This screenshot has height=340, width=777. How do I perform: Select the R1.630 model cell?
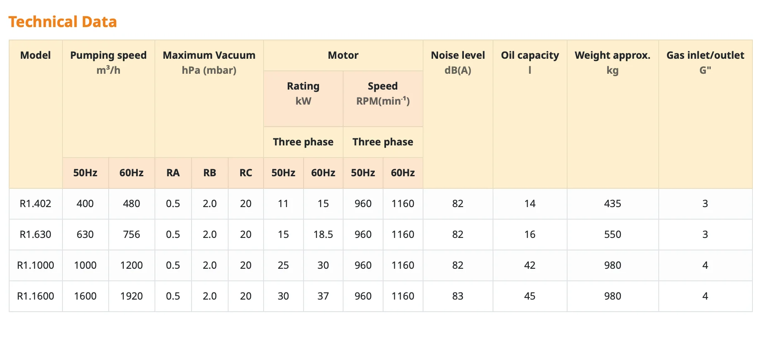(x=35, y=235)
